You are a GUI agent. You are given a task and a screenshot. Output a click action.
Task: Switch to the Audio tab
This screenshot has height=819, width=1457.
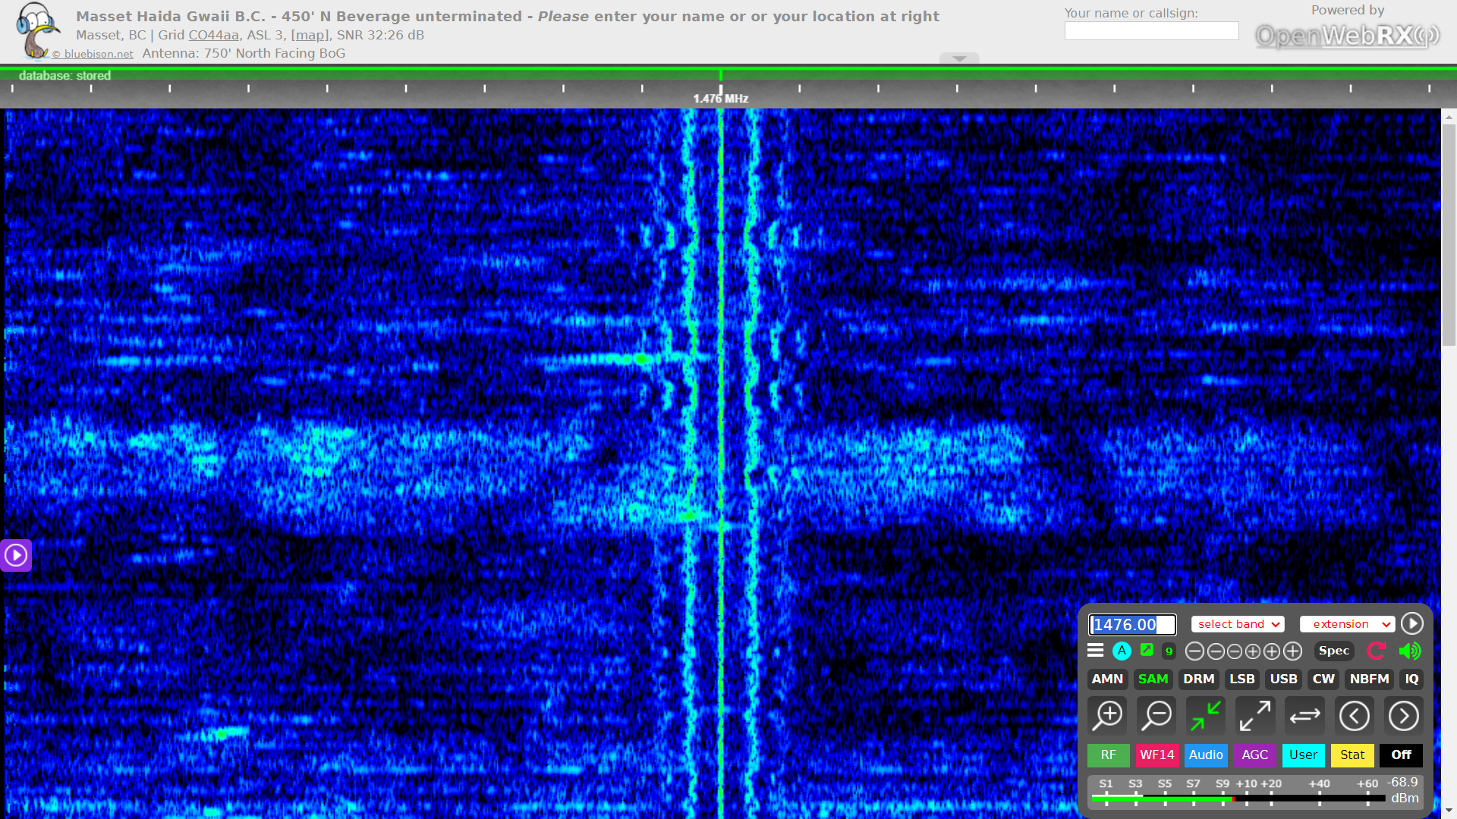coord(1205,755)
